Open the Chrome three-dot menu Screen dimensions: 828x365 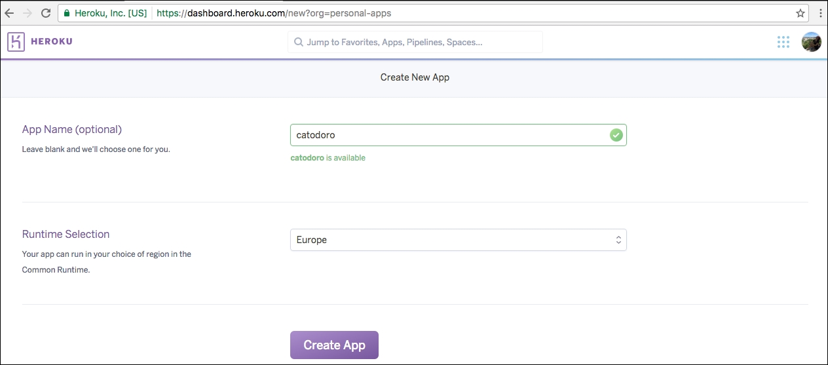pos(820,12)
